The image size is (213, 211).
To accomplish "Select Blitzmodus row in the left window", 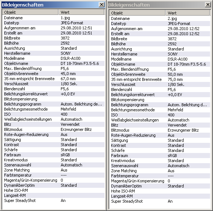I will click(54, 129).
